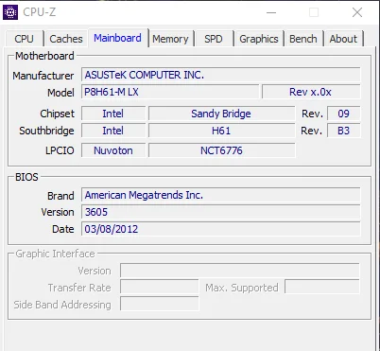The image size is (380, 351).
Task: Click the Graphic Interface group heading
Action: 55,254
